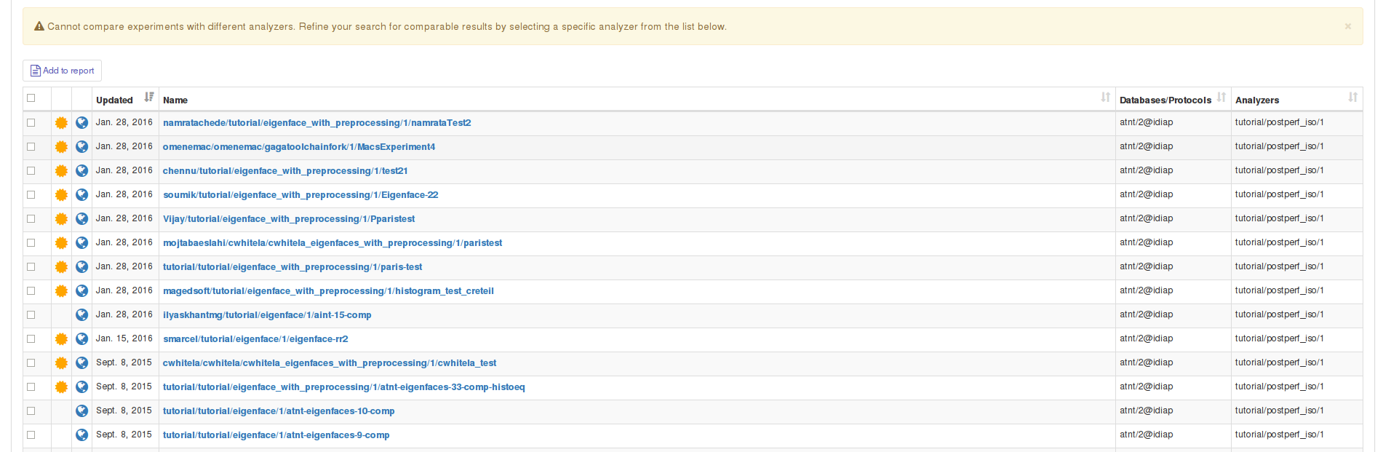Click the orange badge icon on the cwhitela_test row
This screenshot has height=452, width=1383.
click(61, 363)
